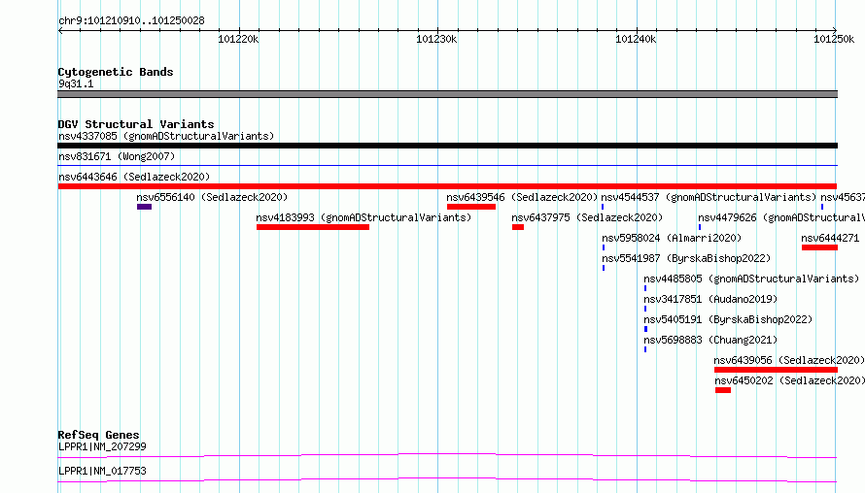
Task: Select the Cytogenetic Bands track heading
Action: pos(116,72)
